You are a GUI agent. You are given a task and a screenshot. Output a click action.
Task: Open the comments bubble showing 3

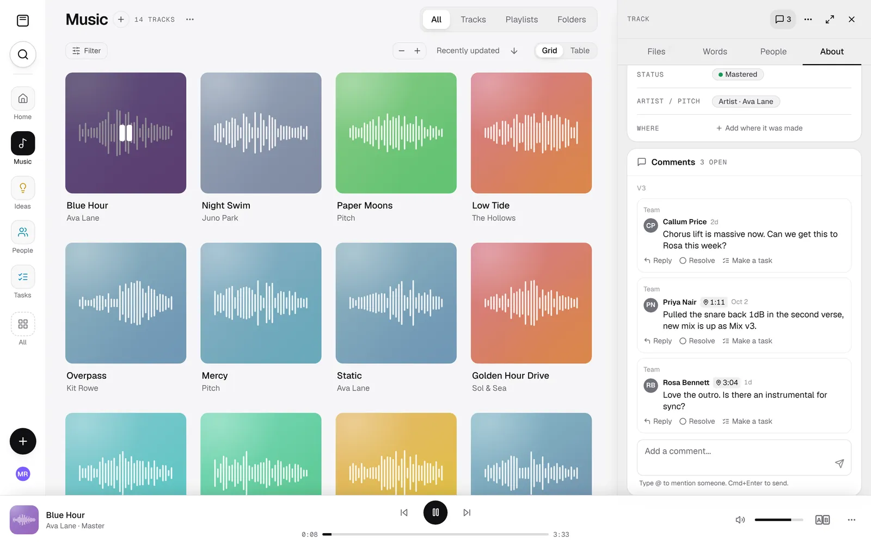(x=783, y=19)
